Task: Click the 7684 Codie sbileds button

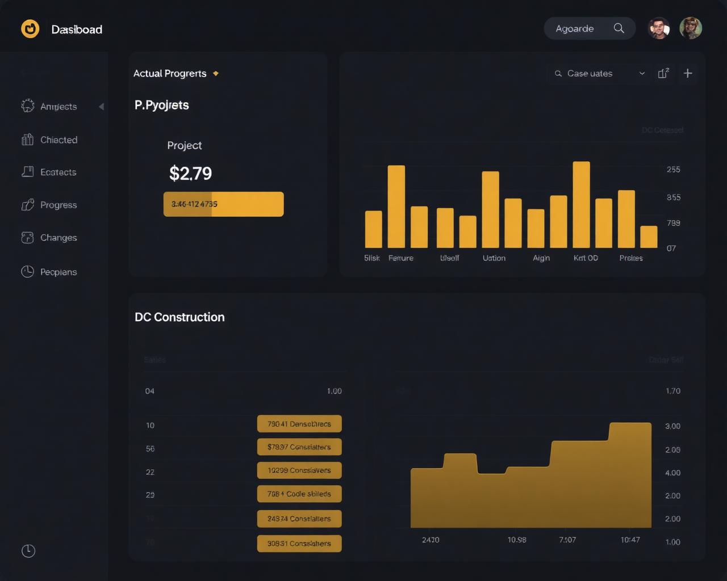Action: tap(299, 494)
